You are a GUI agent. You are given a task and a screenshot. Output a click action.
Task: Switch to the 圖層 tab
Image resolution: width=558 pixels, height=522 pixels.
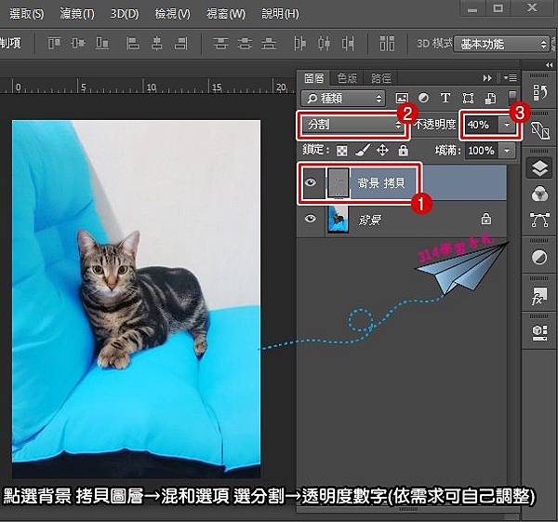314,78
